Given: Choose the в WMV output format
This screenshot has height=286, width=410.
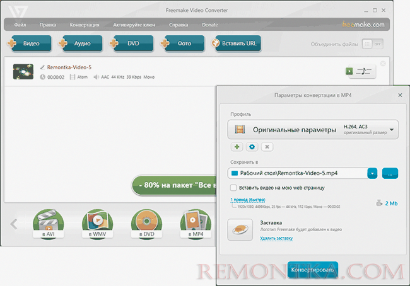Looking at the screenshot, I should tap(97, 224).
